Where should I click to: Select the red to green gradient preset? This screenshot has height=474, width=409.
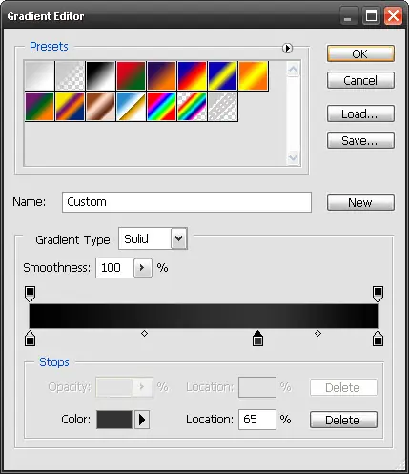point(131,76)
